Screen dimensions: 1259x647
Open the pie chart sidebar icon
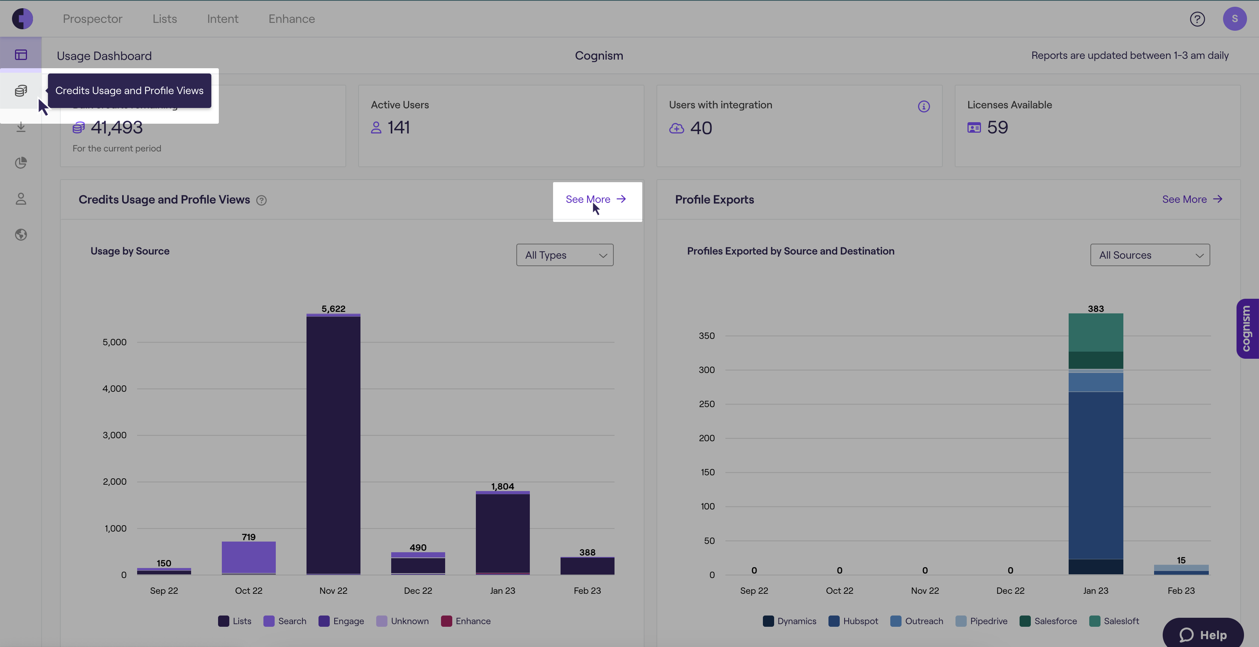coord(21,163)
